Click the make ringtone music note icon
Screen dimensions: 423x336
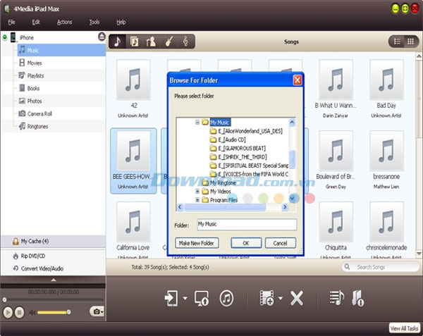point(226,298)
